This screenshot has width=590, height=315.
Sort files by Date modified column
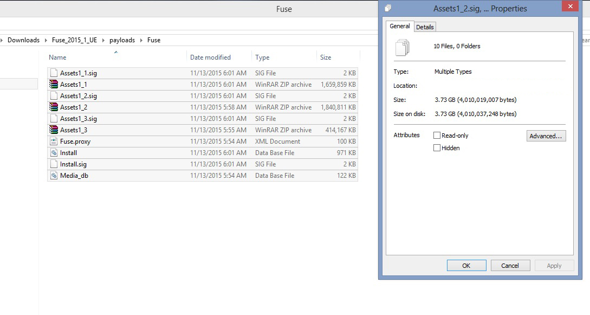[210, 57]
